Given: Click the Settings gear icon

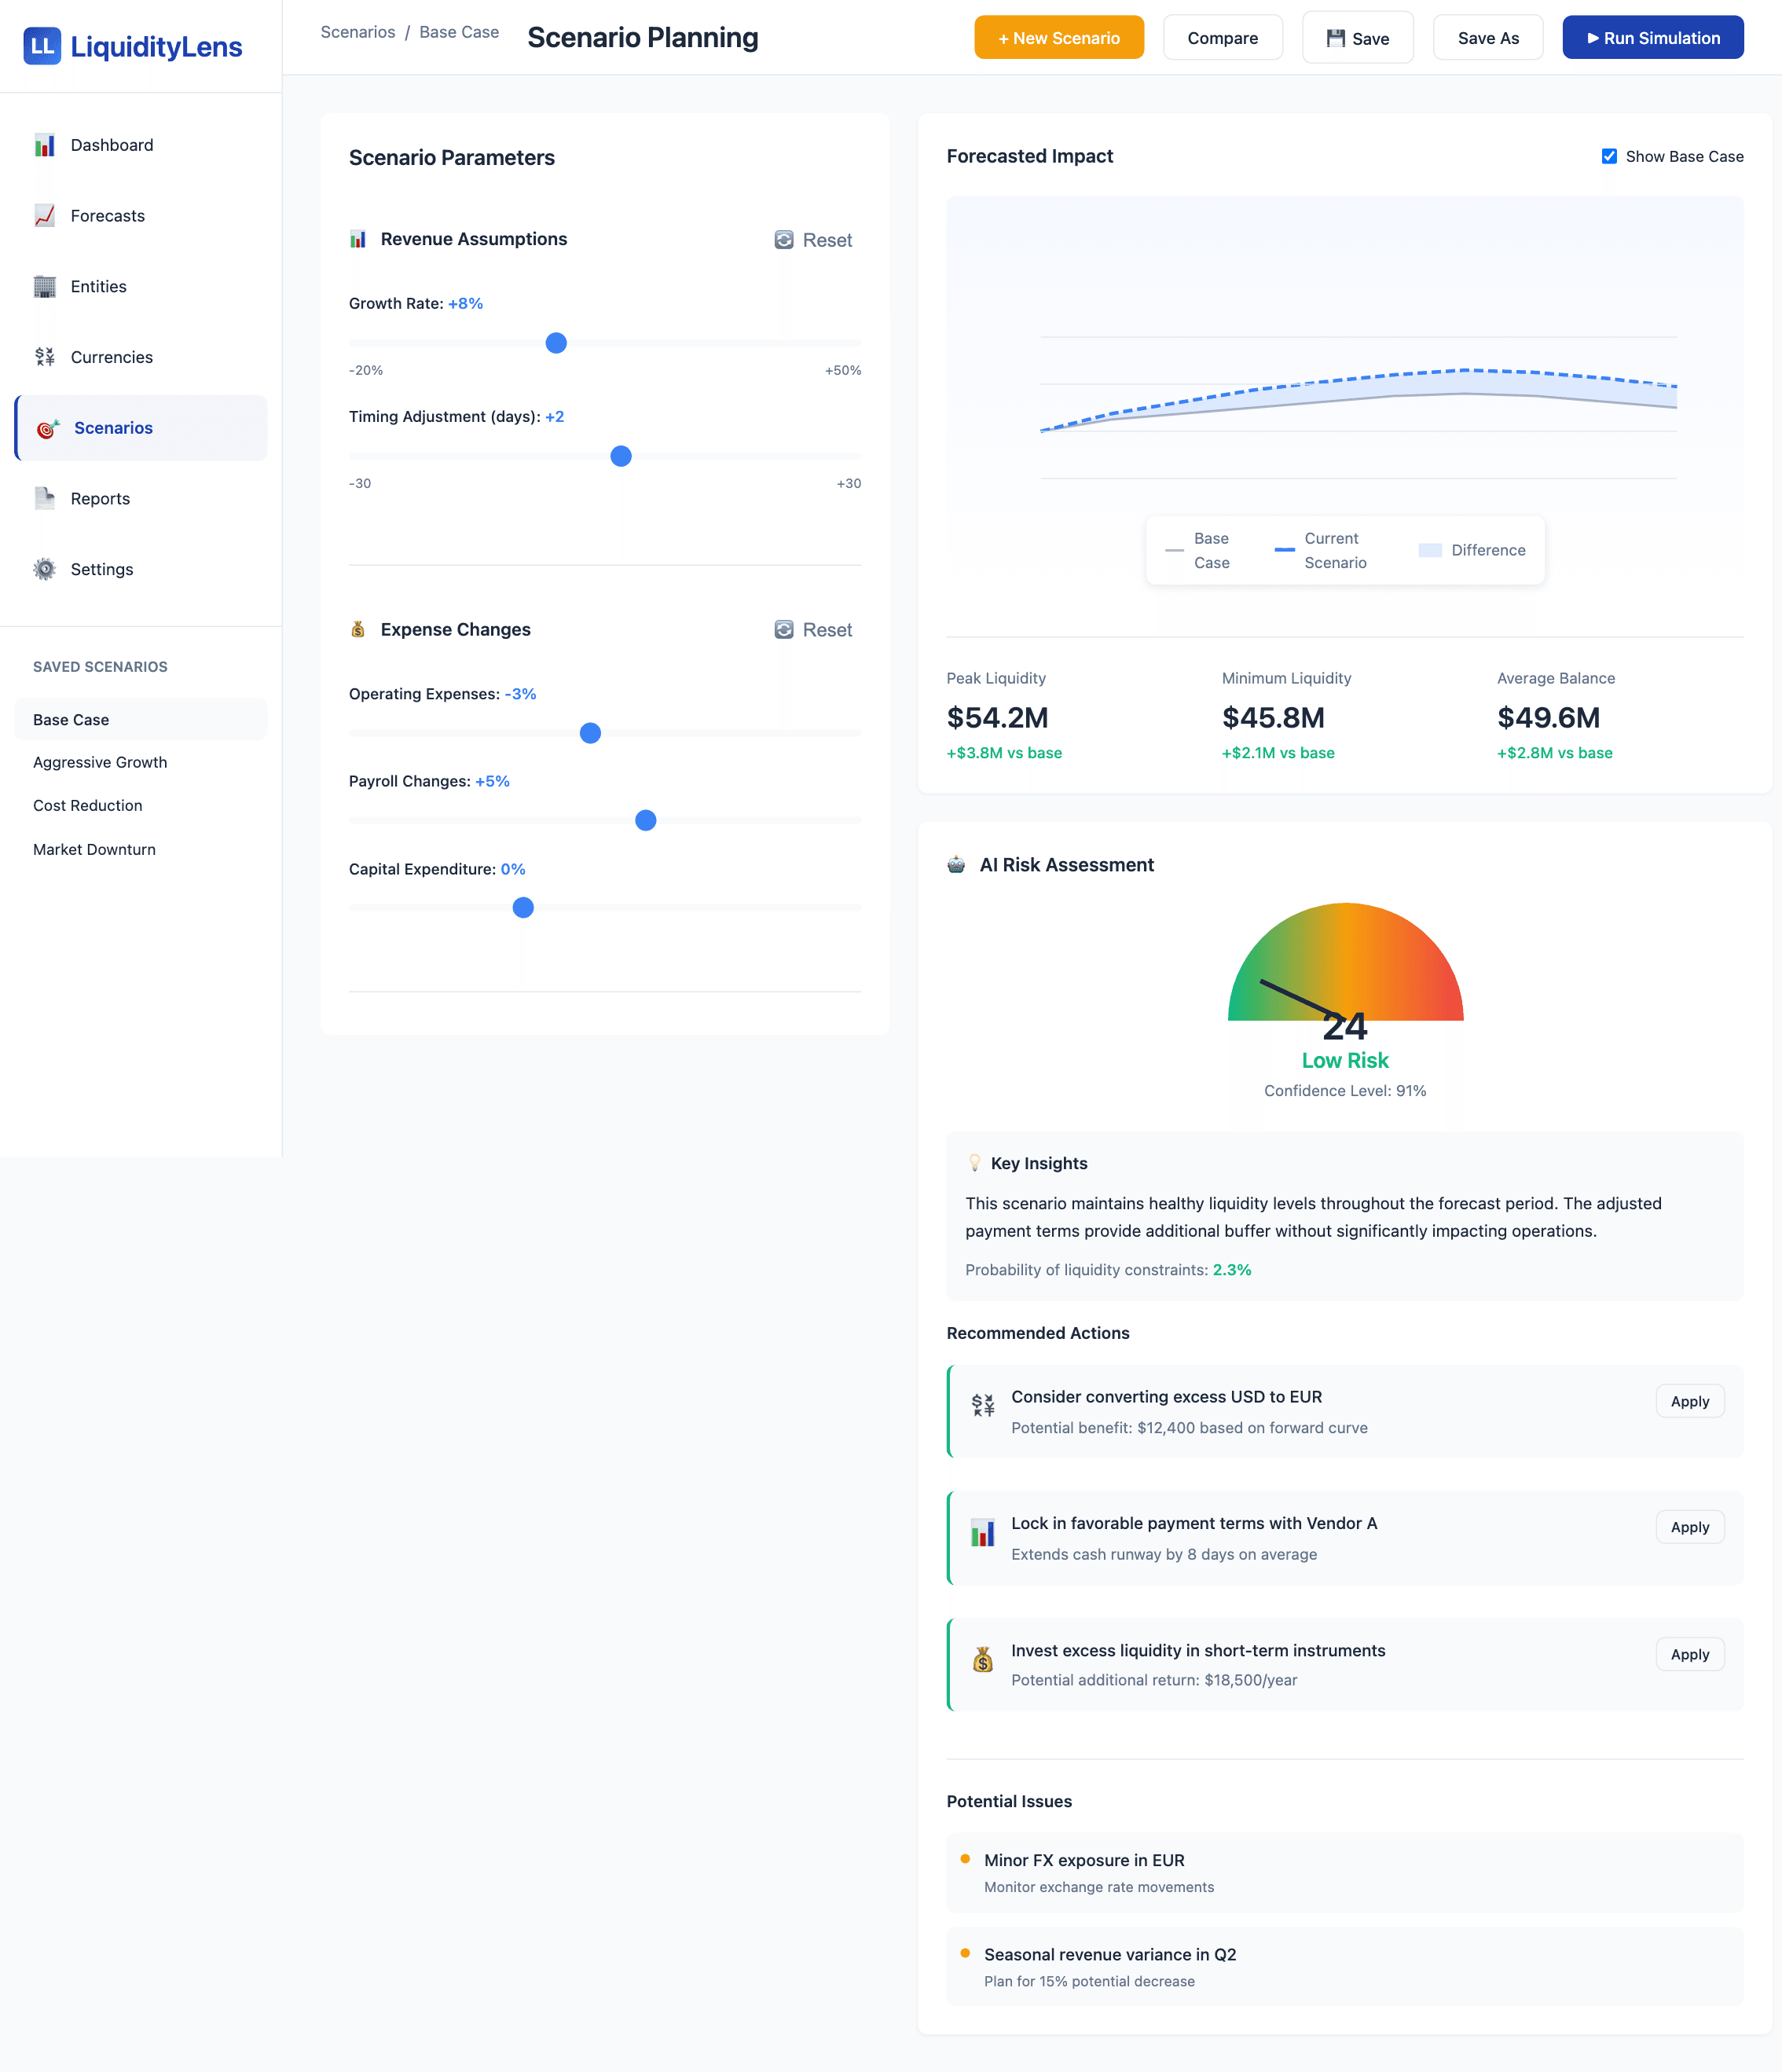Looking at the screenshot, I should click(x=45, y=569).
